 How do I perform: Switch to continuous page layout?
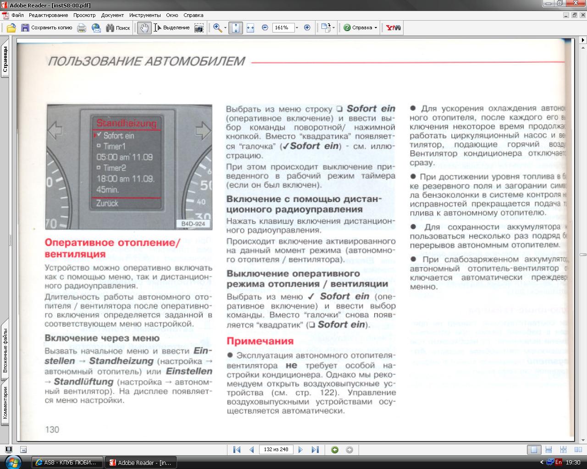click(x=548, y=450)
